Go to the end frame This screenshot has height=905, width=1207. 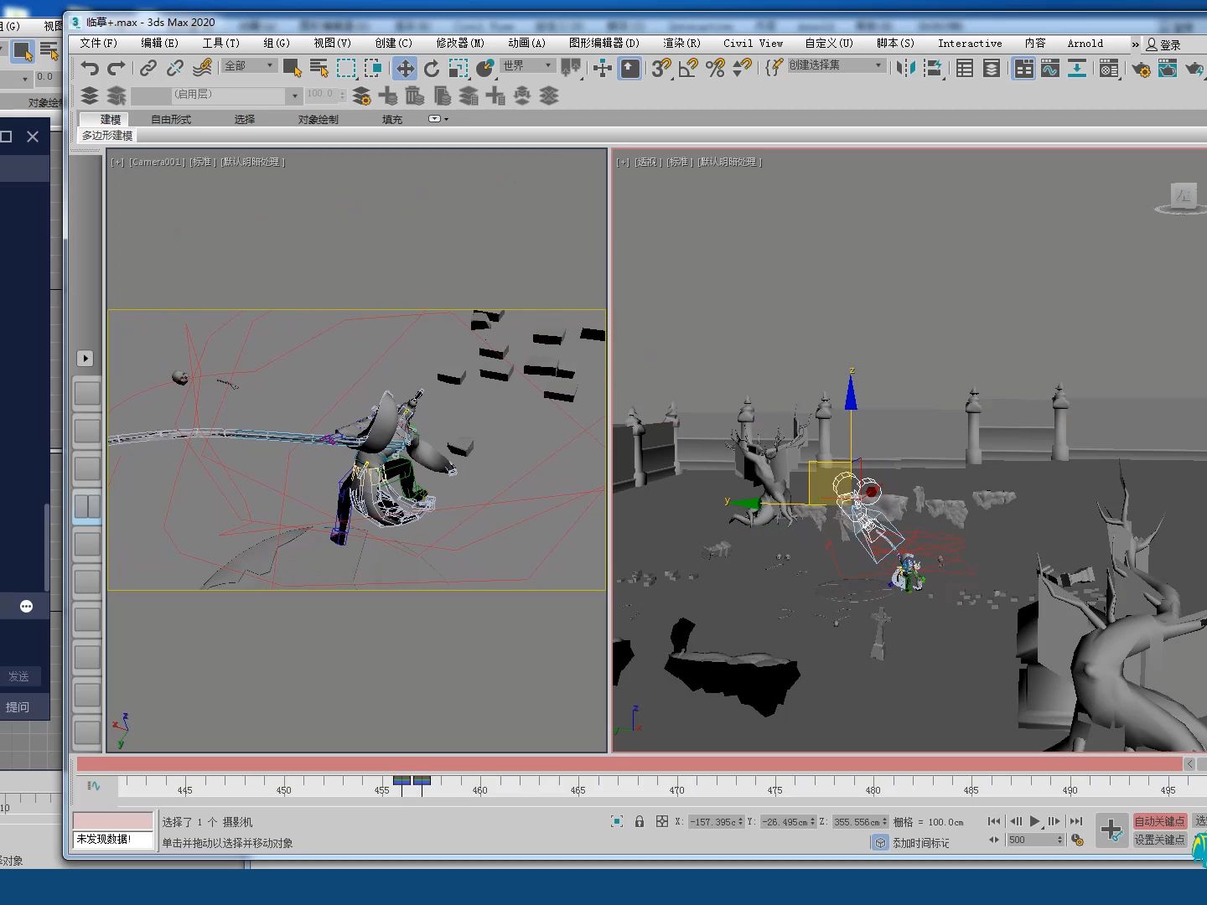(1076, 821)
